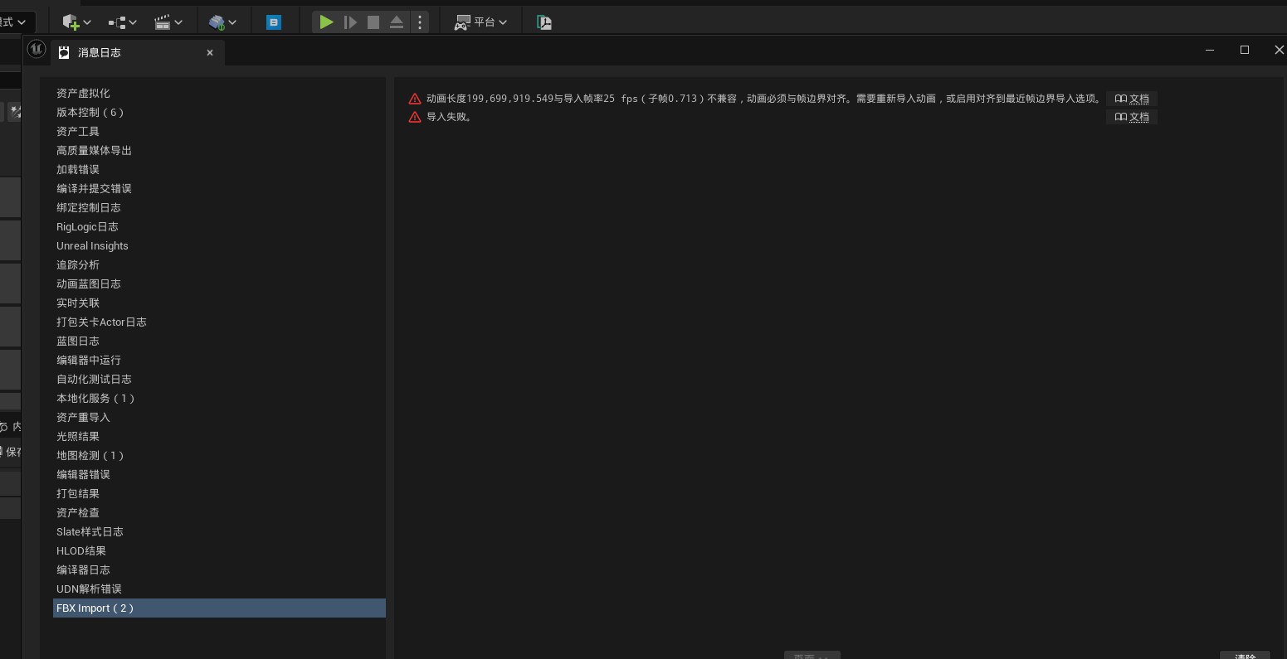Viewport: 1287px width, 659px height.
Task: Click the frame skip (advance) icon
Action: (x=350, y=22)
